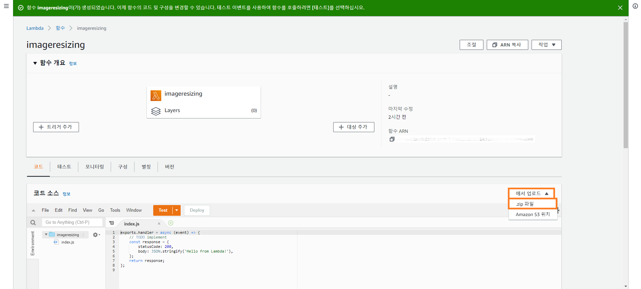The height and width of the screenshot is (289, 641).
Task: Toggle the 에서 업로드 dropdown
Action: tap(531, 193)
